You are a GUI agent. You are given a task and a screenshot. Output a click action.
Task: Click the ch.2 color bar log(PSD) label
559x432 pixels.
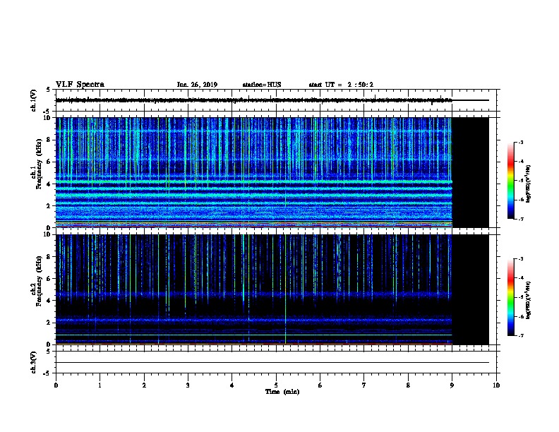pos(528,301)
